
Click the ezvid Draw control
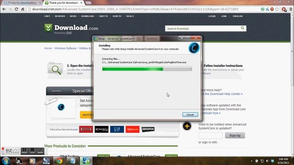pyautogui.click(x=40, y=151)
